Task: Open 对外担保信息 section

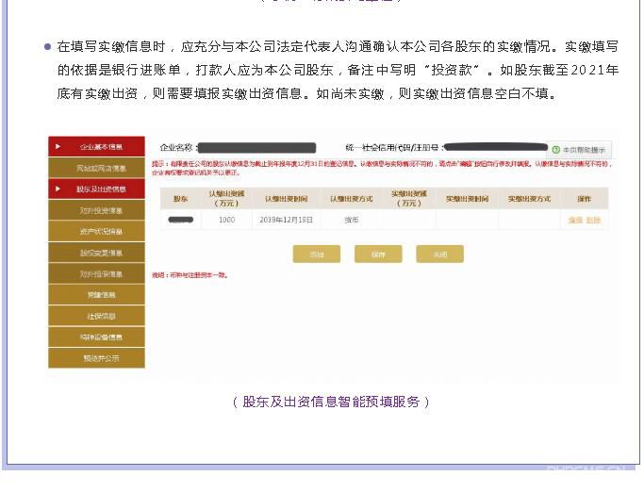Action: (x=100, y=274)
